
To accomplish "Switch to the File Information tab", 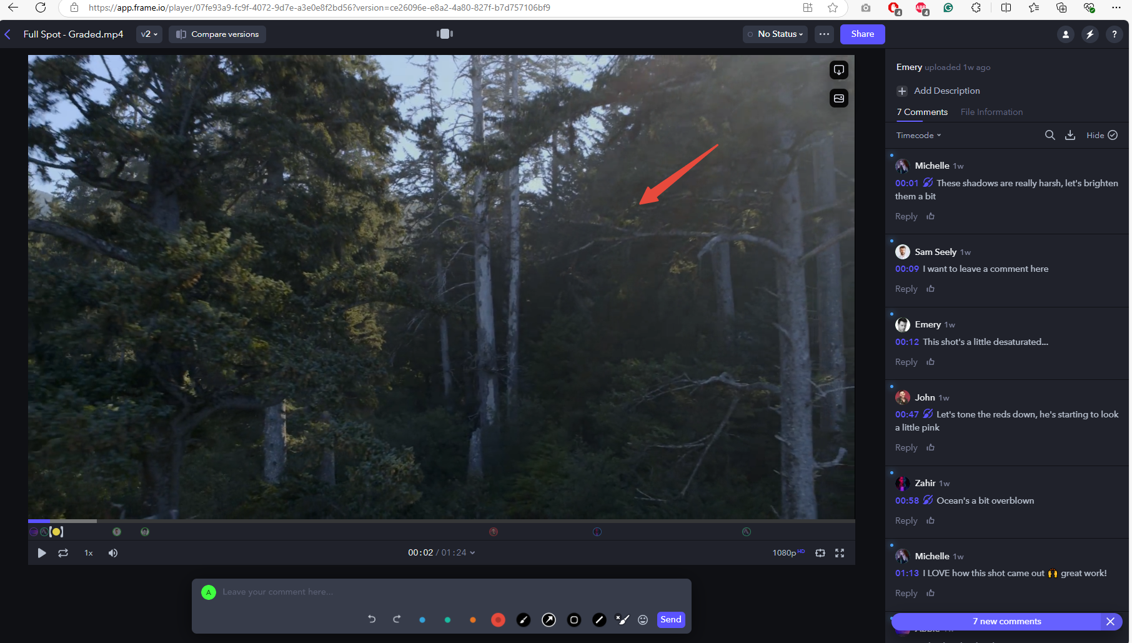I will pos(991,112).
